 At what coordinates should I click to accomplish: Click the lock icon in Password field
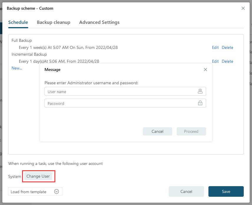pos(200,103)
